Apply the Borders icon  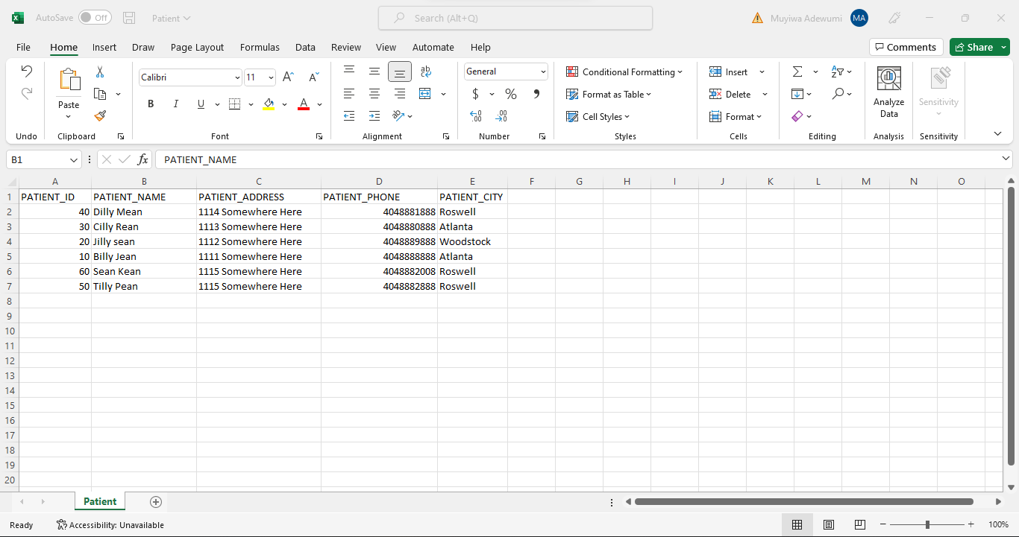[234, 104]
